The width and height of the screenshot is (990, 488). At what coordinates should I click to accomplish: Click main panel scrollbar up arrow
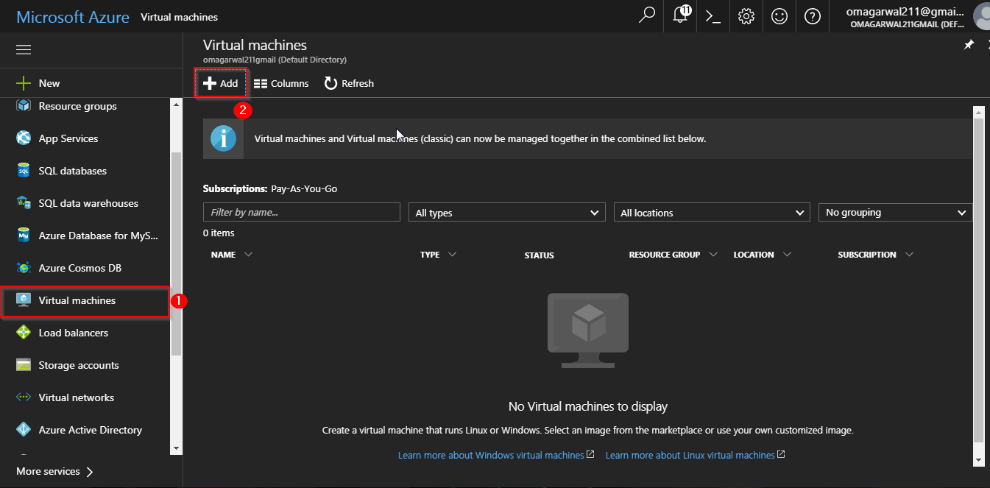click(x=978, y=113)
